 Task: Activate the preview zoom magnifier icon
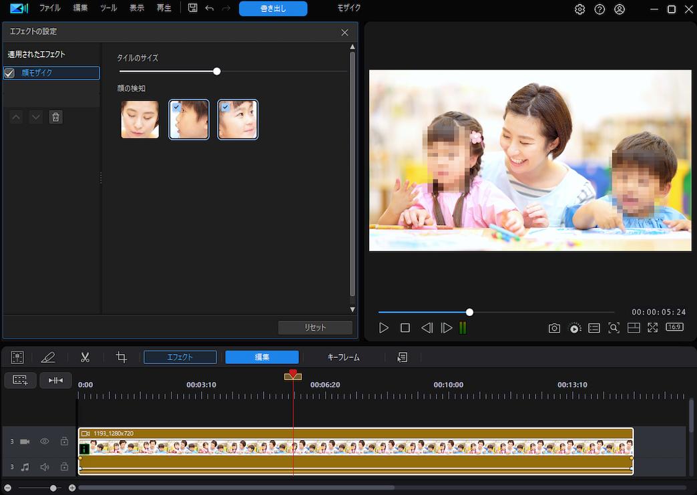pyautogui.click(x=614, y=327)
